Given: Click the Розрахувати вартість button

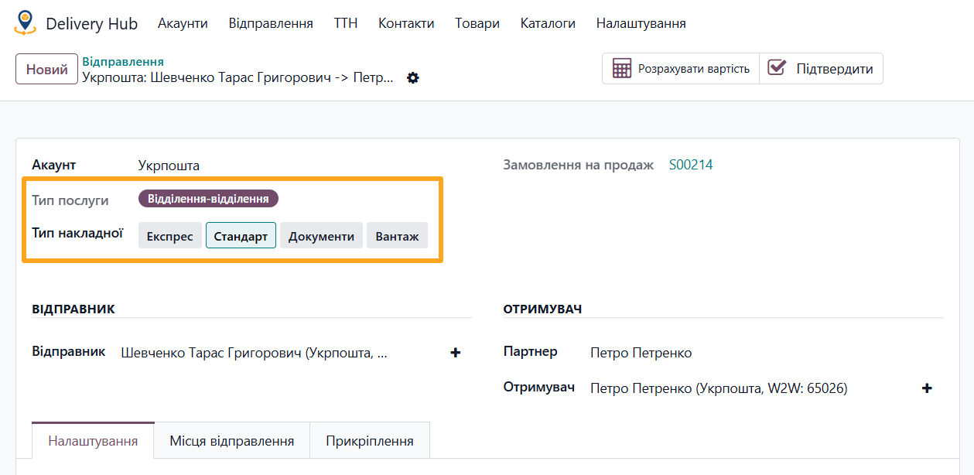Looking at the screenshot, I should point(681,68).
